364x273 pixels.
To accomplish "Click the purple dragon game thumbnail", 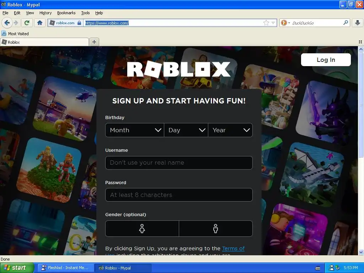I will click(327, 113).
